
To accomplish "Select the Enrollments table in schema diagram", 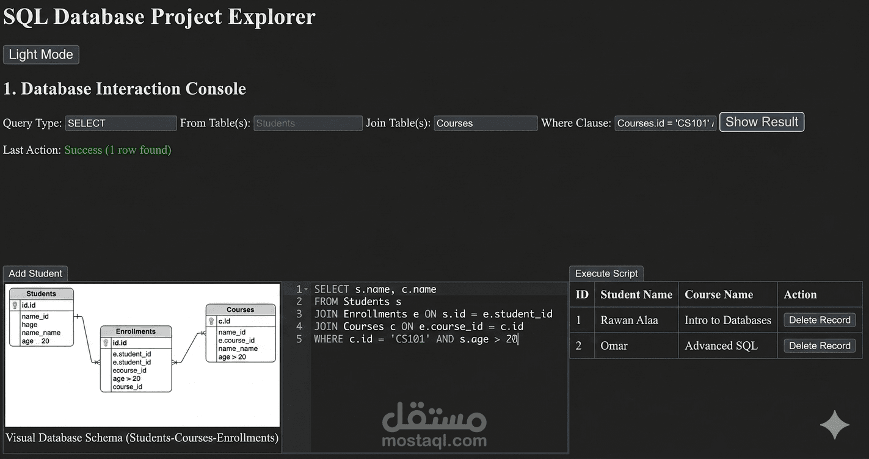I will pyautogui.click(x=136, y=359).
